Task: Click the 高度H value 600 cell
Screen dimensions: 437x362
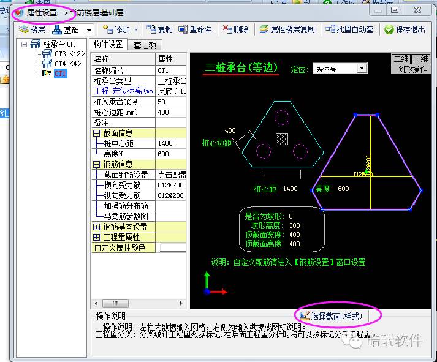Action: pos(171,154)
